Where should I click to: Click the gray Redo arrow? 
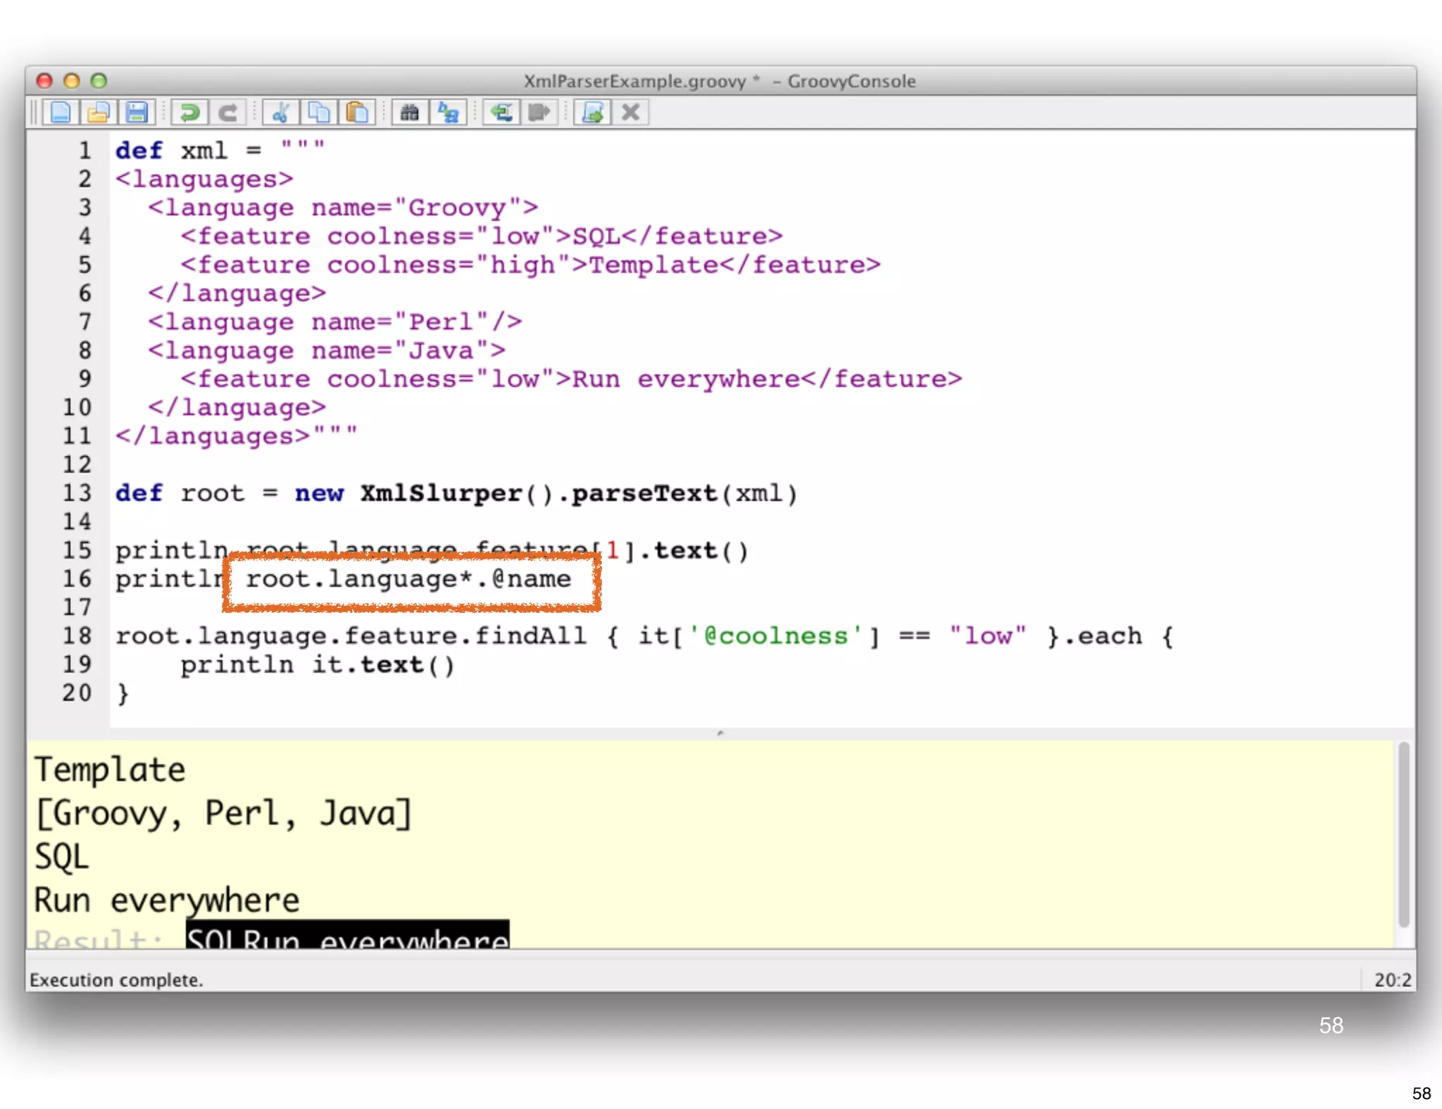pyautogui.click(x=227, y=113)
